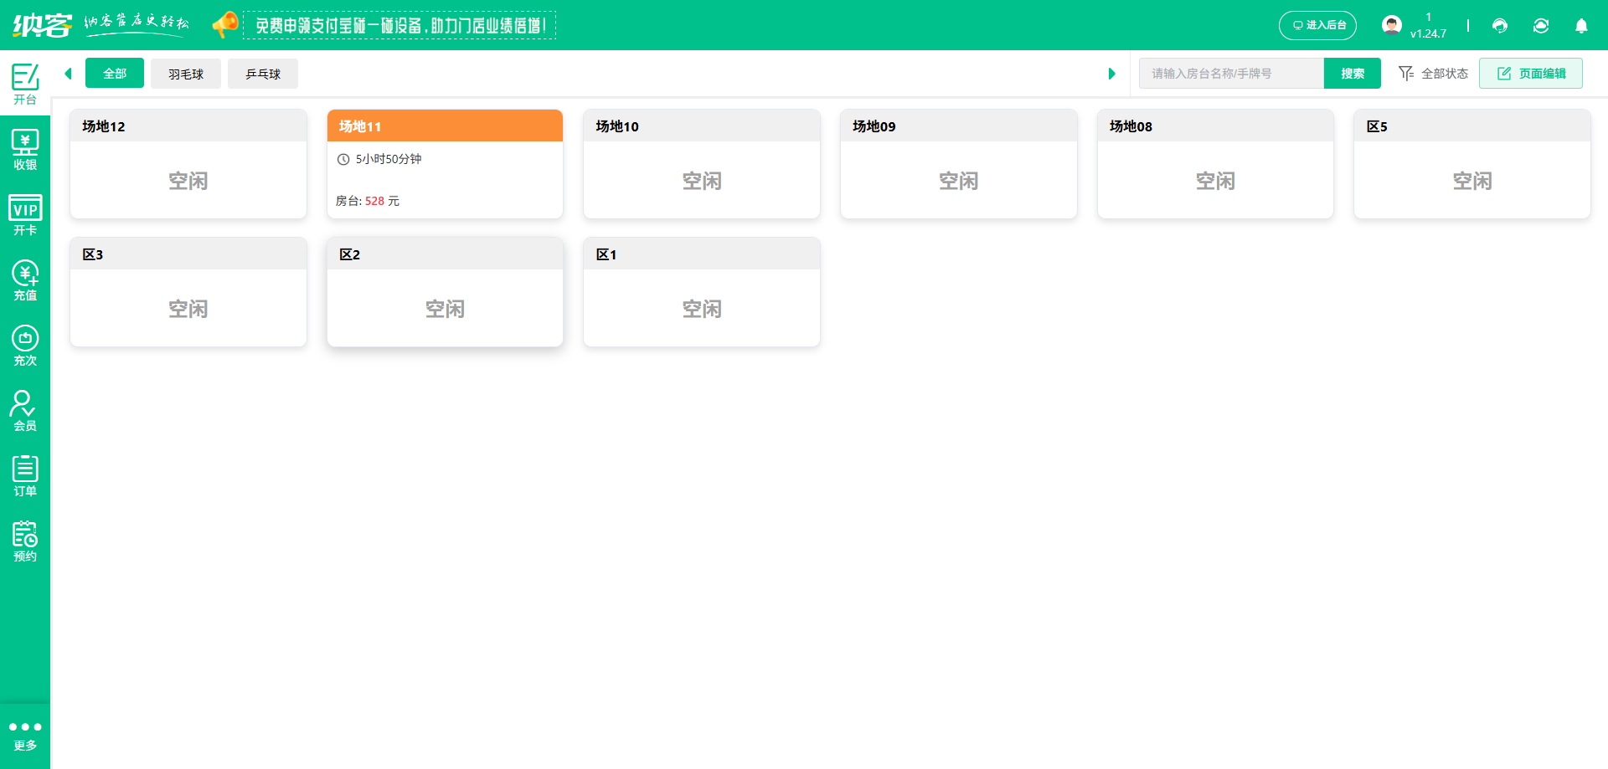Focus the room name search field

tap(1231, 74)
